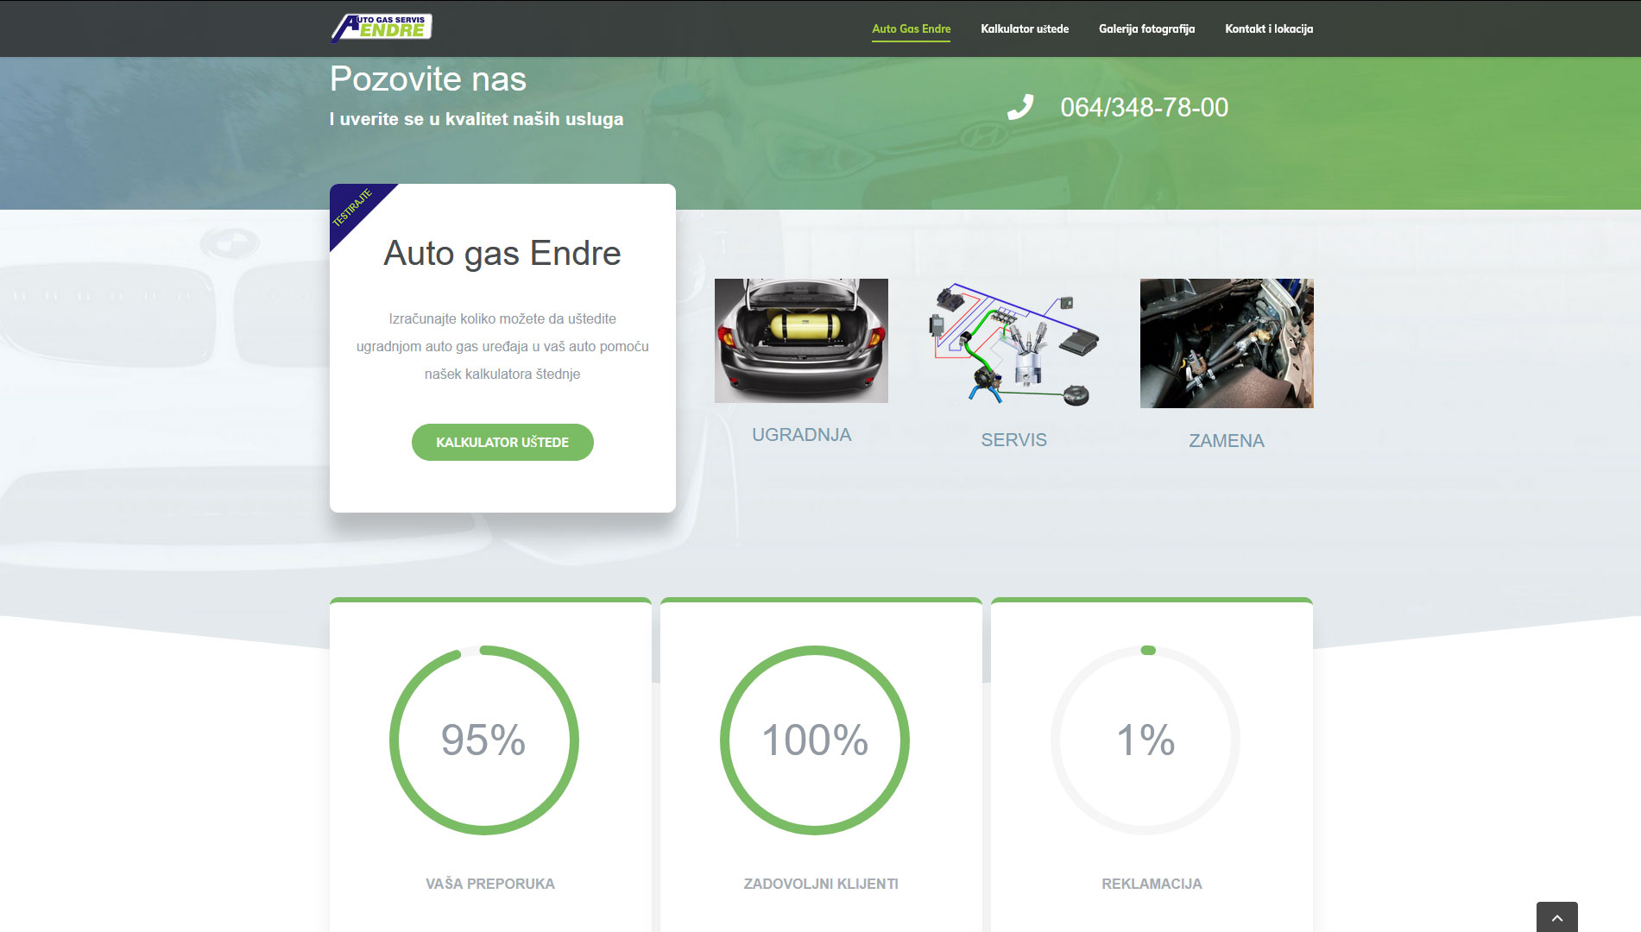Image resolution: width=1641 pixels, height=932 pixels.
Task: Select the SERVIS service label
Action: coord(1013,440)
